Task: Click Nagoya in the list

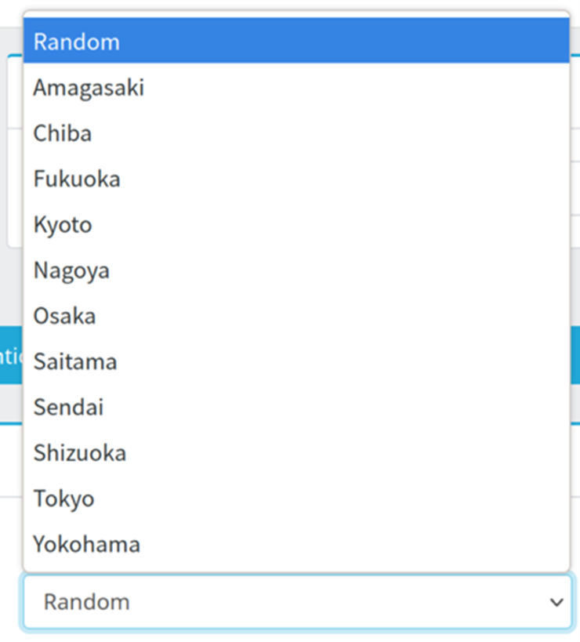Action: click(296, 270)
